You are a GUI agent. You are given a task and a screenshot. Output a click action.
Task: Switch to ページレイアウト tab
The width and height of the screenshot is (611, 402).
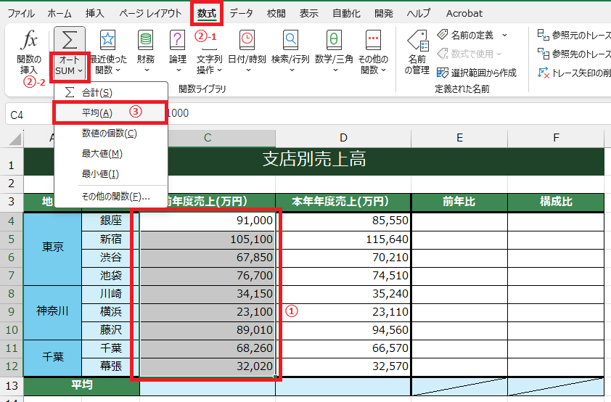(150, 13)
